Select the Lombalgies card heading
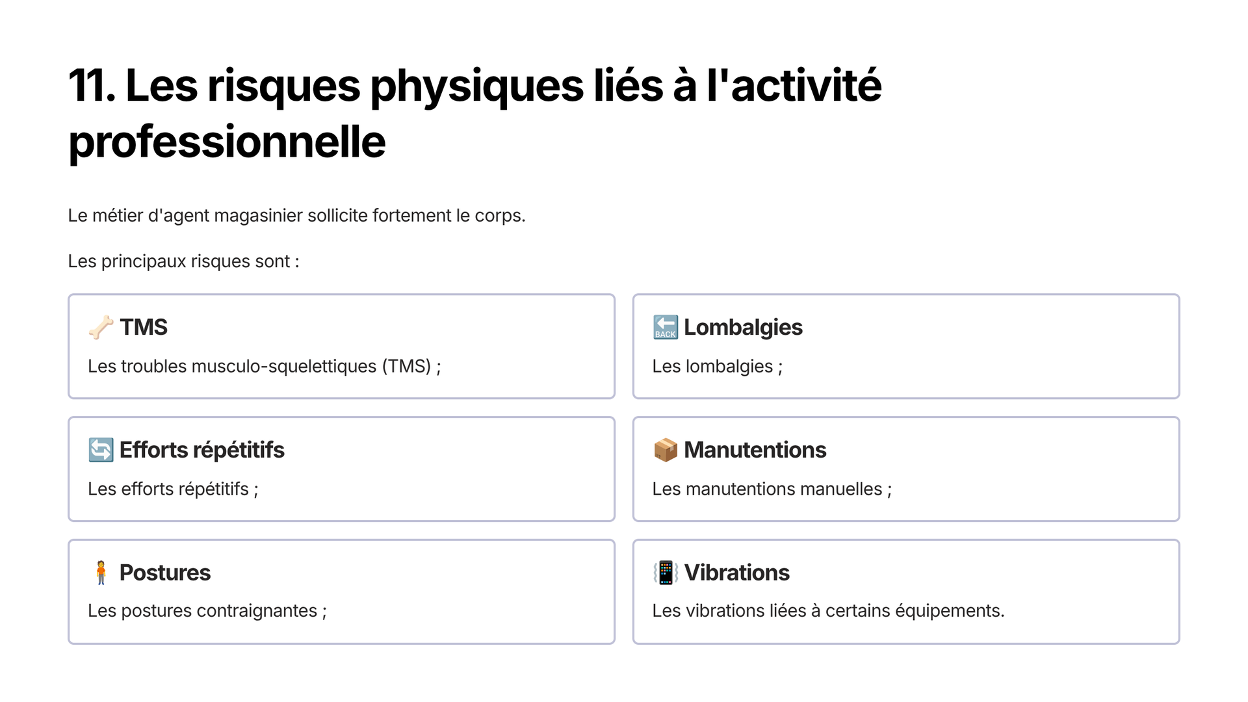This screenshot has width=1248, height=702. click(743, 327)
